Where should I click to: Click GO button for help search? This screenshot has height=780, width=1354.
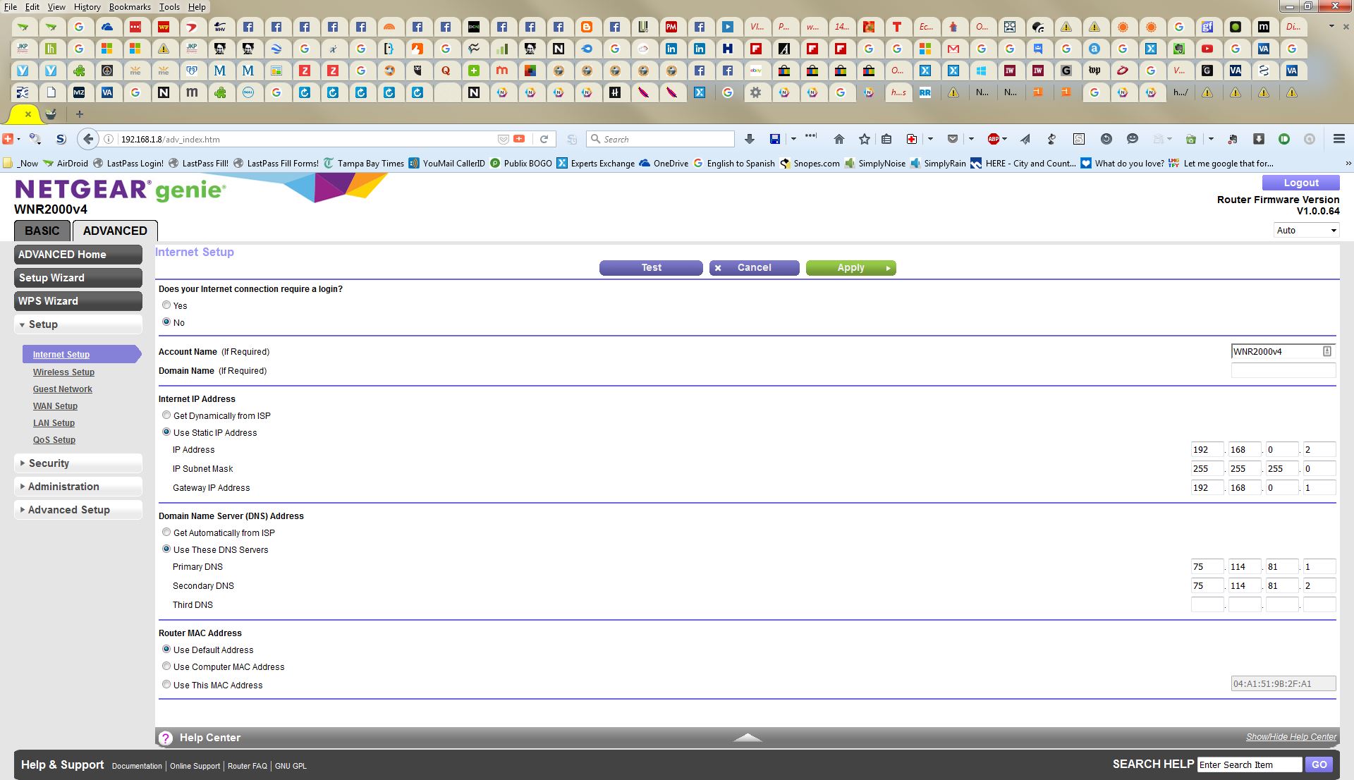click(1319, 764)
